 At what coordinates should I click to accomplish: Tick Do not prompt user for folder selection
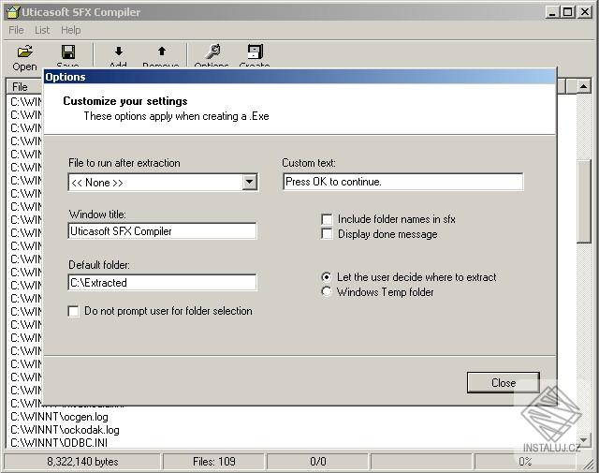point(74,311)
